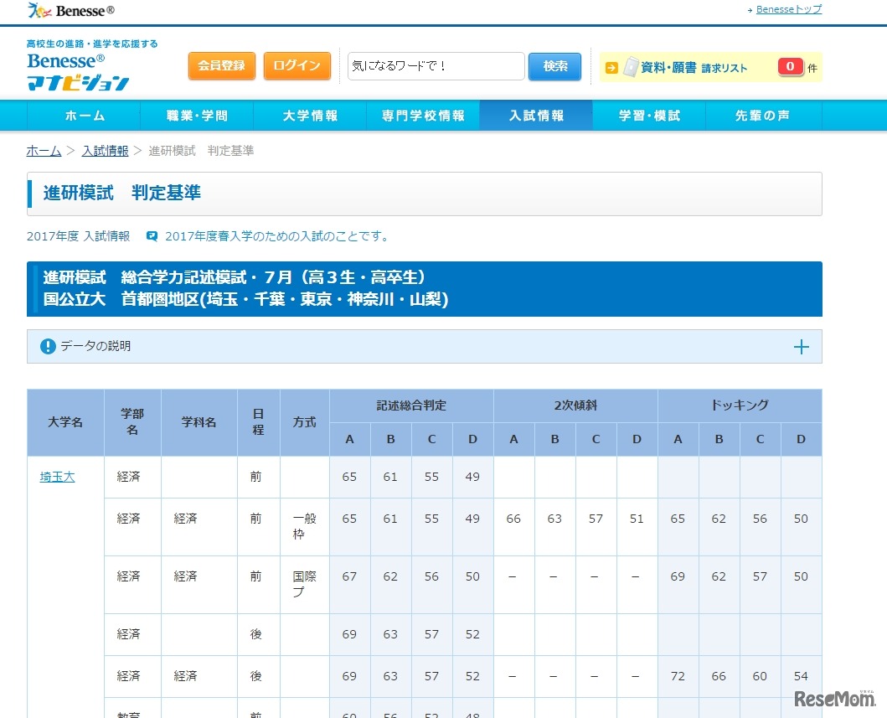887x718 pixels.
Task: Click the speech bubble icon near 2017年度 note
Action: point(152,236)
